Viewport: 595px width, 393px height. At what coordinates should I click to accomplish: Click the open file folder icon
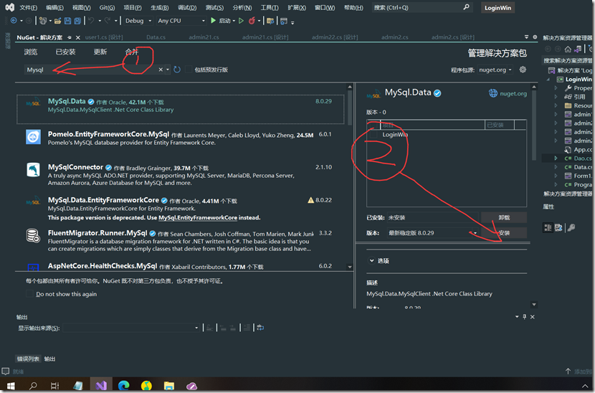57,21
